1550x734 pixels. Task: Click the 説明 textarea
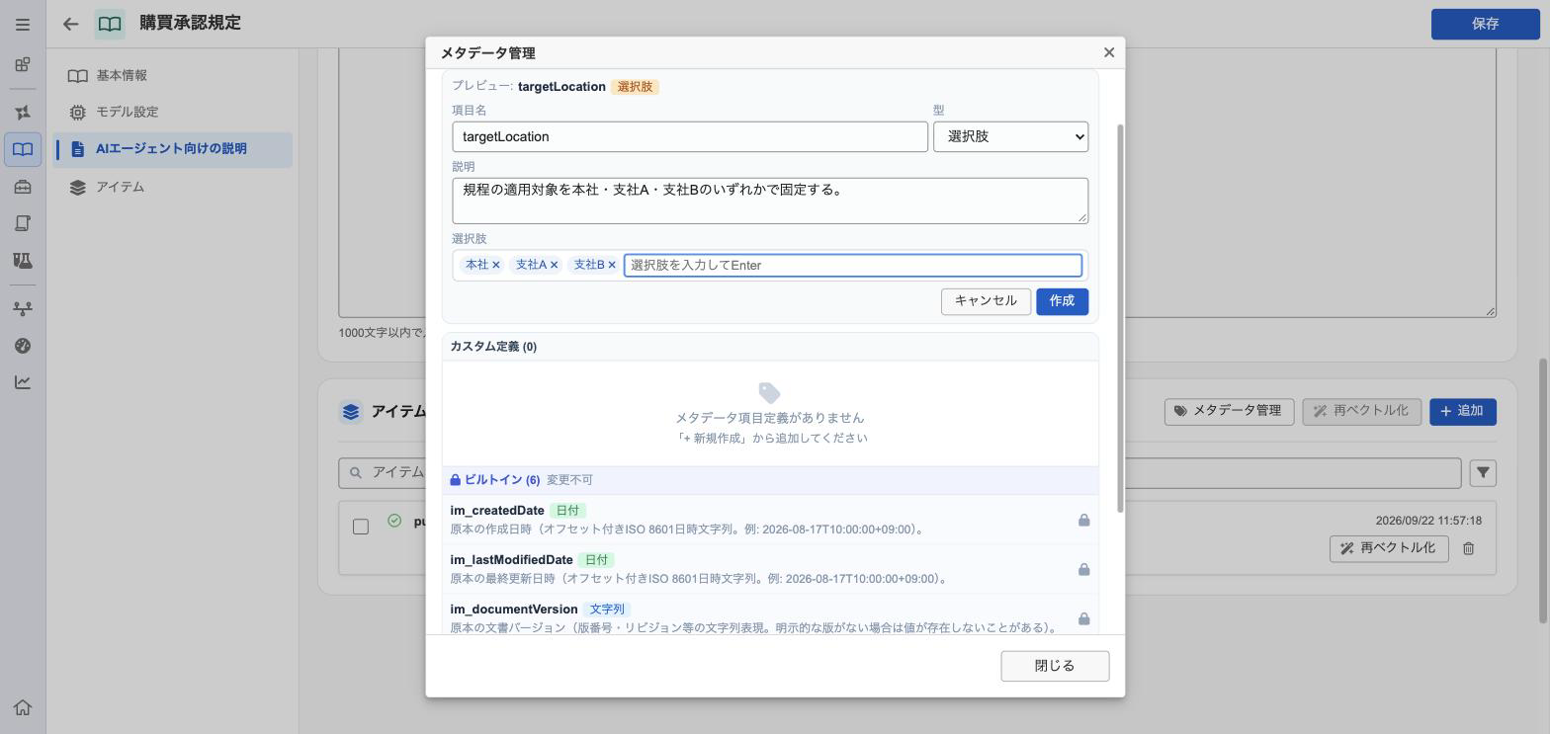pos(770,201)
